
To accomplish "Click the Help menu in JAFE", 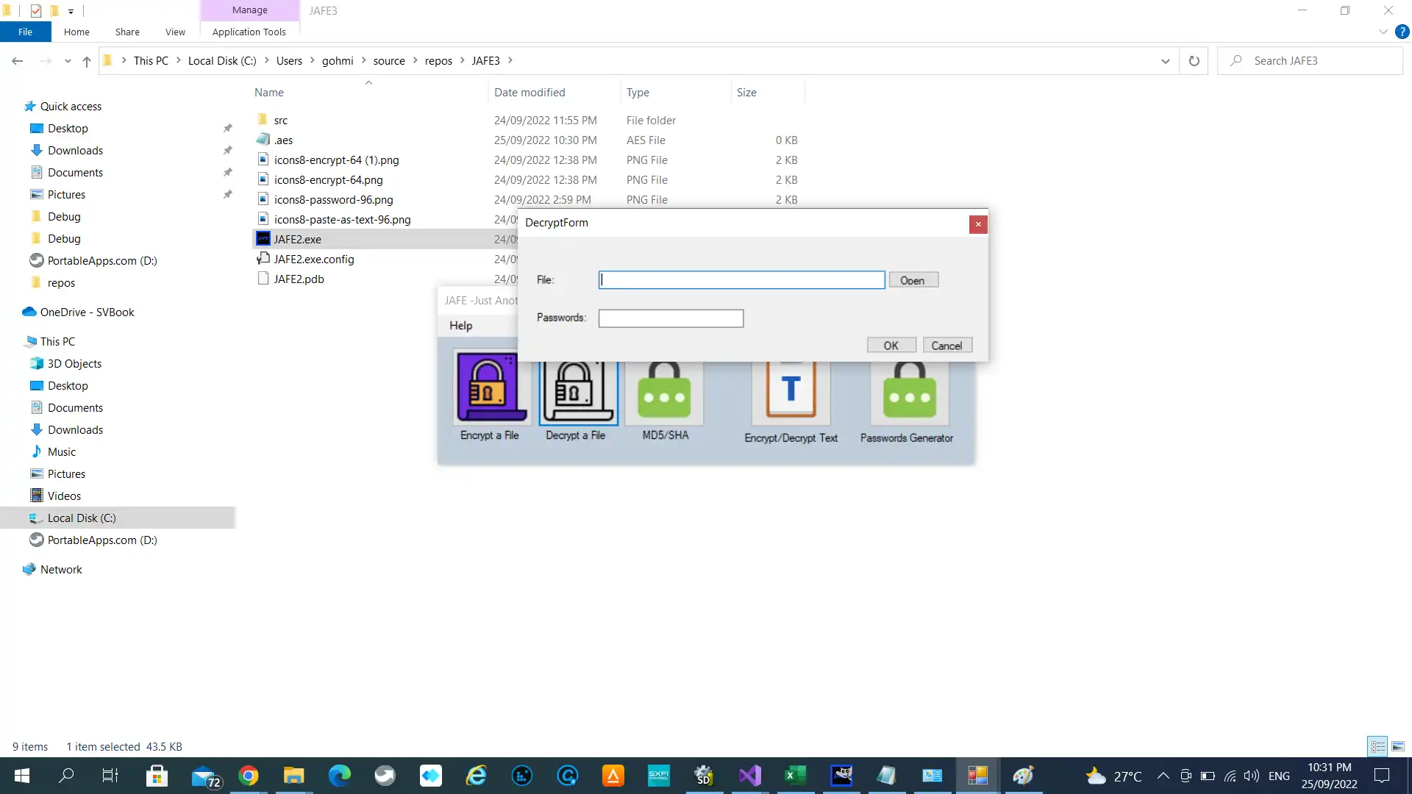I will click(x=462, y=325).
